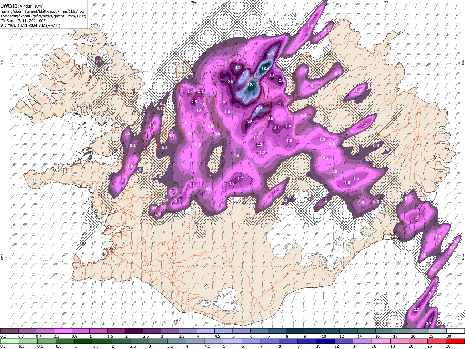
Task: Click the 0.1 label under the lower legend
Action: [3, 346]
